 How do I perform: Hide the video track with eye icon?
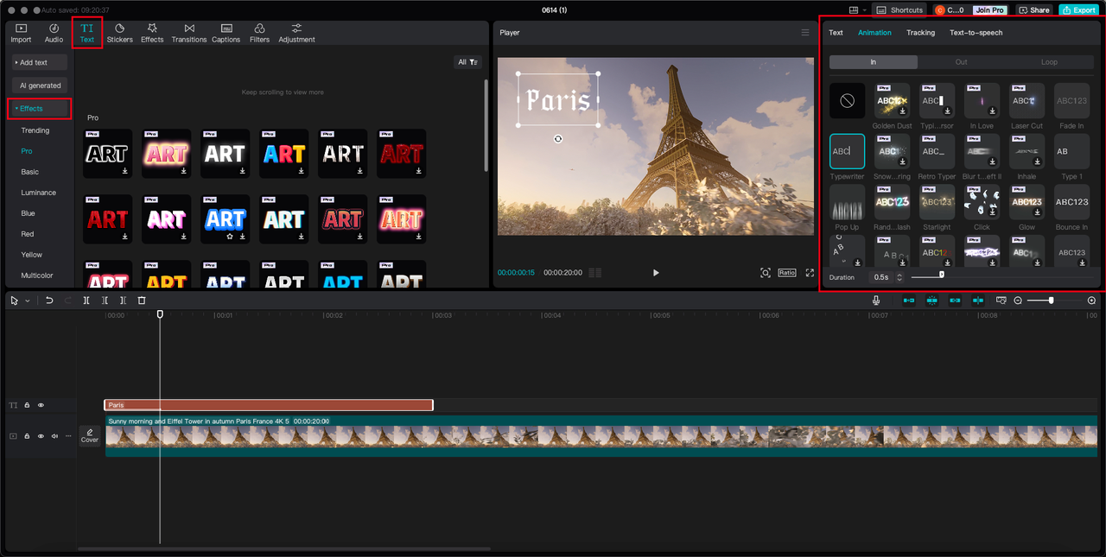(41, 436)
